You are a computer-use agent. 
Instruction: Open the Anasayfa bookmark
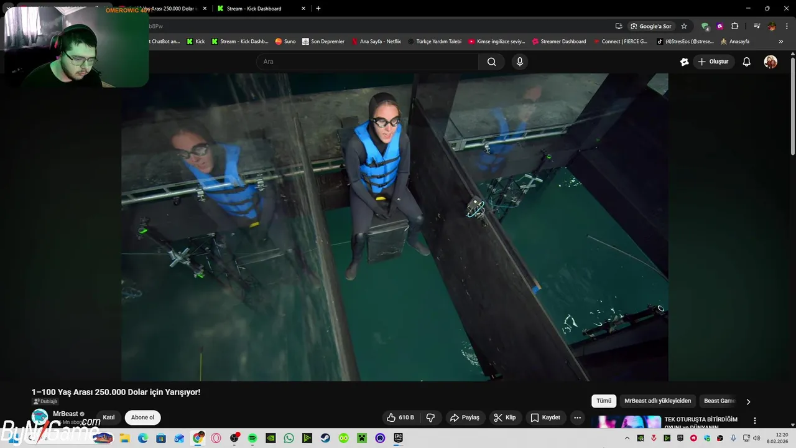point(735,42)
